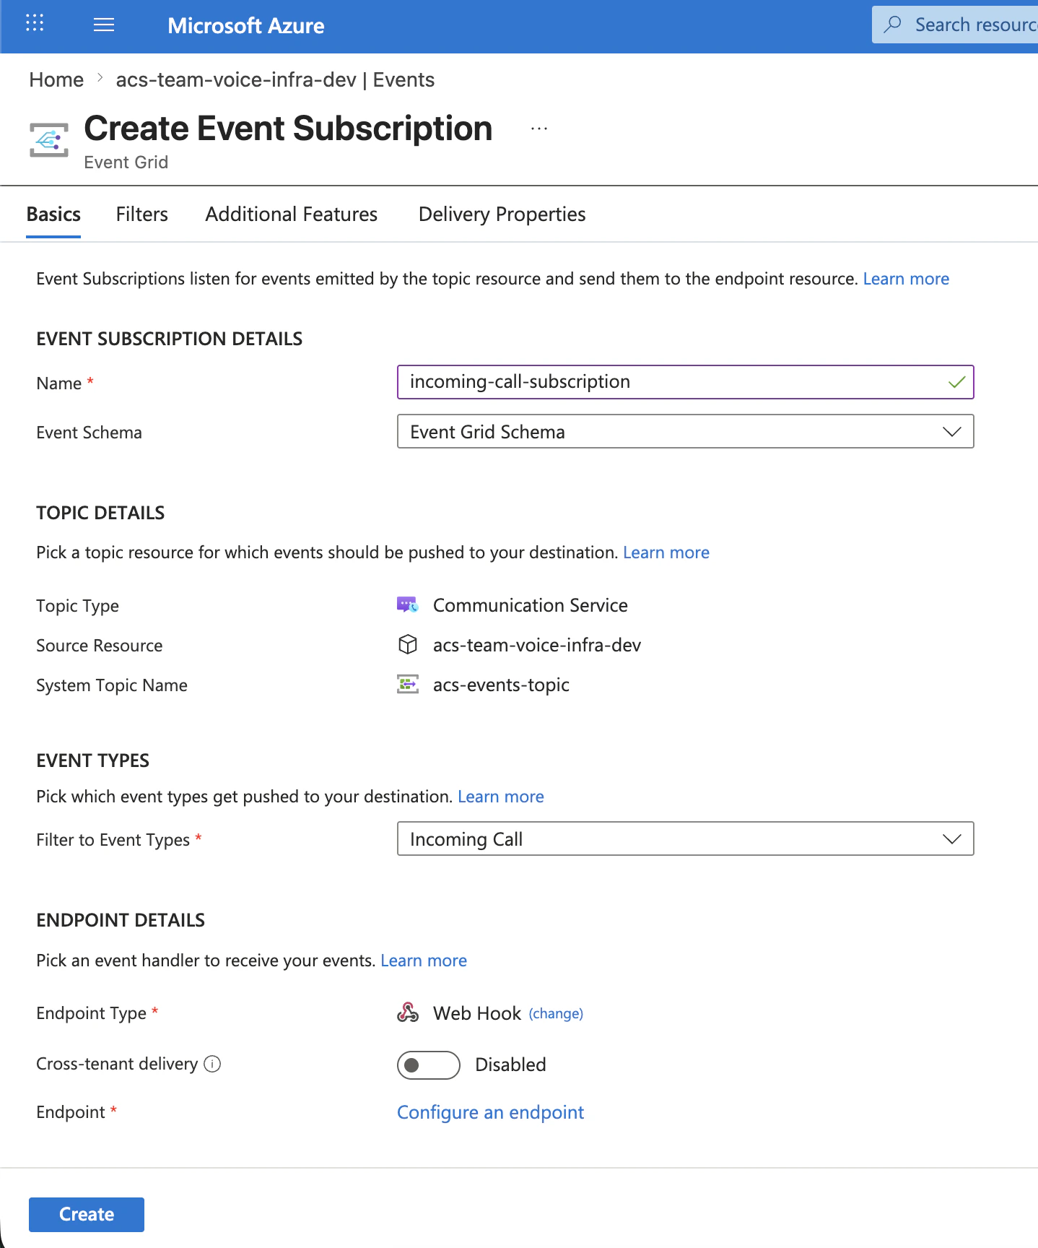Open the Additional Features tab
1038x1248 pixels.
pos(291,214)
